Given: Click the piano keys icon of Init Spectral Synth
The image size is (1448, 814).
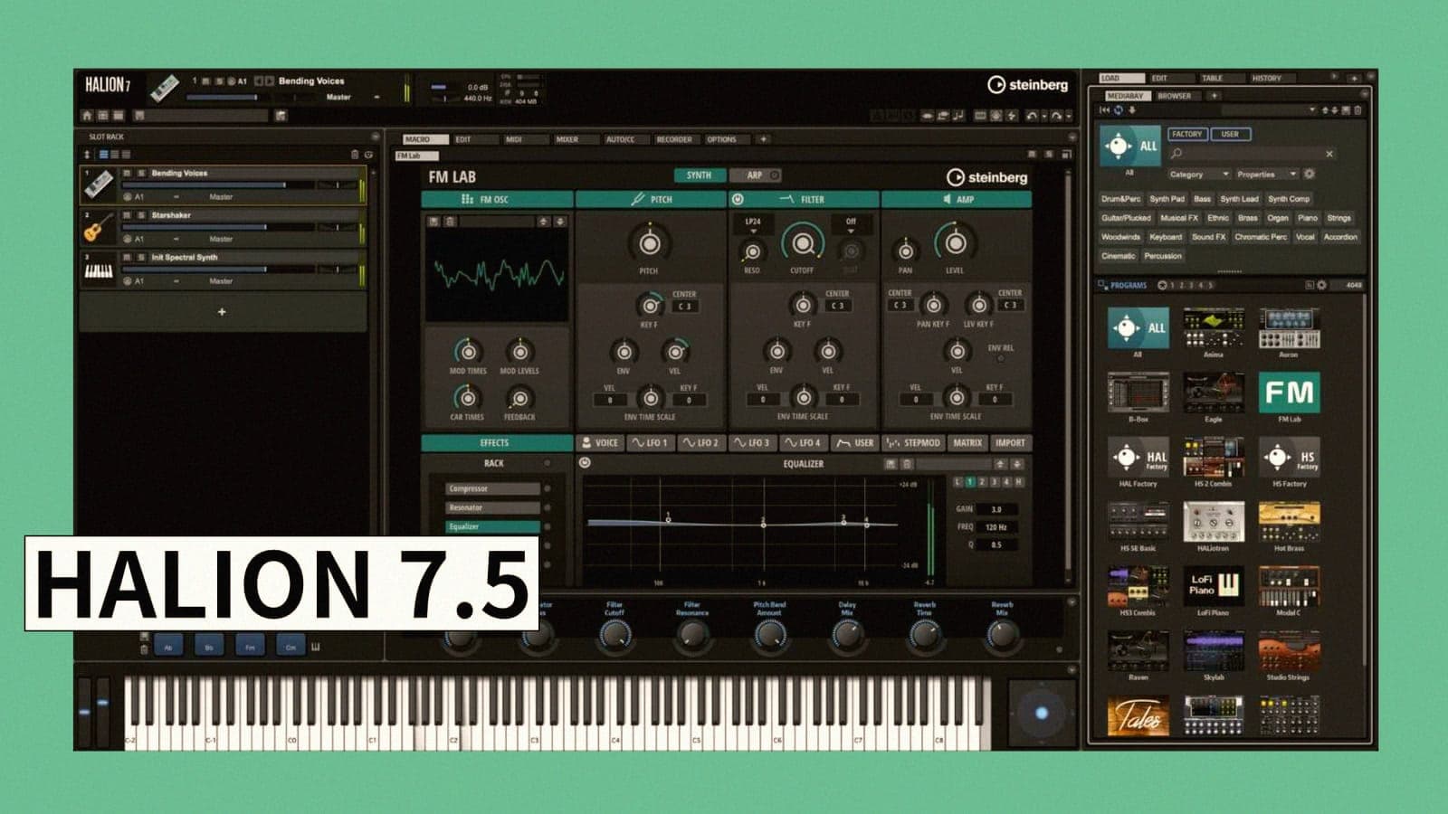Looking at the screenshot, I should [x=98, y=270].
